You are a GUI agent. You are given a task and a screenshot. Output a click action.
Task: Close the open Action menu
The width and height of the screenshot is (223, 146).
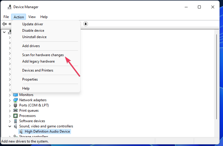(19, 17)
